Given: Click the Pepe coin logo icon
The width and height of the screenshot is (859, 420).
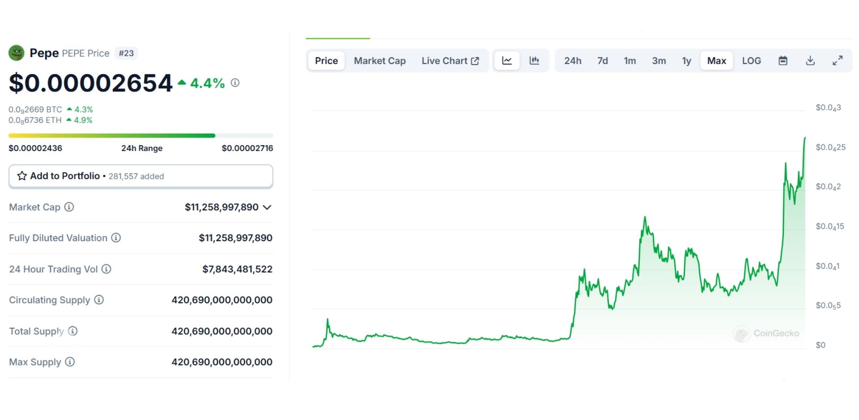Looking at the screenshot, I should click(17, 53).
